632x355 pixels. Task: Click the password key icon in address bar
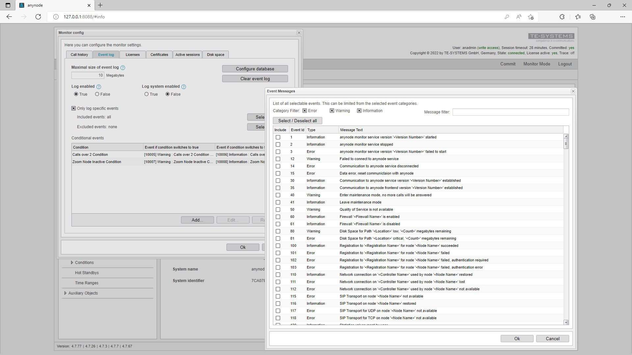(x=507, y=17)
